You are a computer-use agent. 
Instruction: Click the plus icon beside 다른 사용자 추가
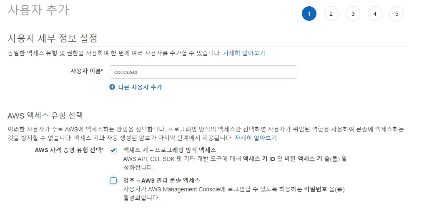tap(112, 87)
